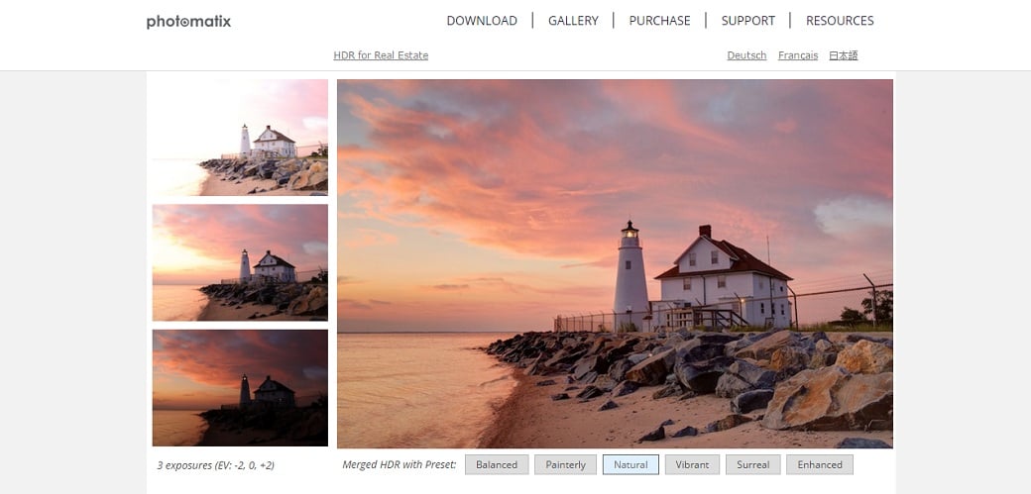Image resolution: width=1031 pixels, height=494 pixels.
Task: Open the Resources menu
Action: 840,21
